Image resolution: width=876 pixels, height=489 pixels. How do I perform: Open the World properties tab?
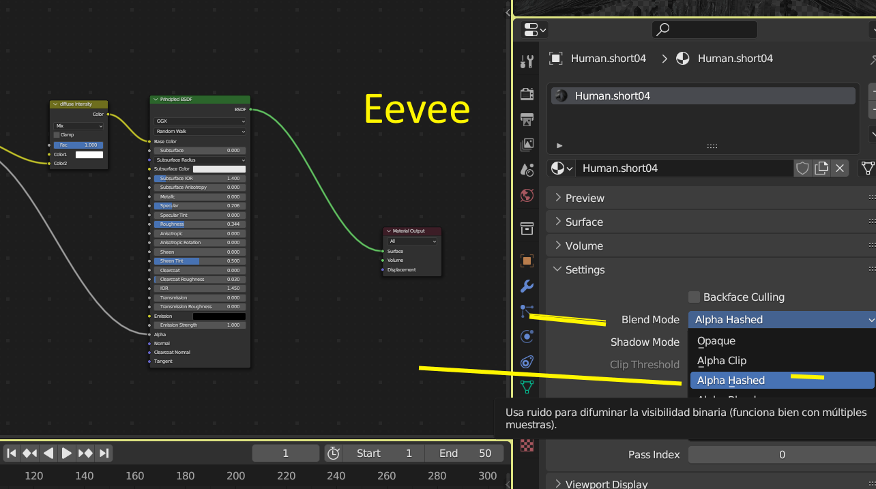pyautogui.click(x=527, y=196)
